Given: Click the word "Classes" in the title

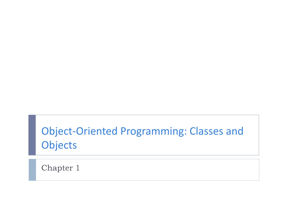Looking at the screenshot, I should (206, 131).
